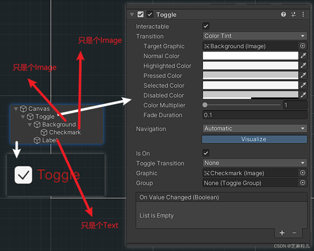This screenshot has width=314, height=251.
Task: Disable the Toggle component enable checkbox
Action: [x=150, y=14]
